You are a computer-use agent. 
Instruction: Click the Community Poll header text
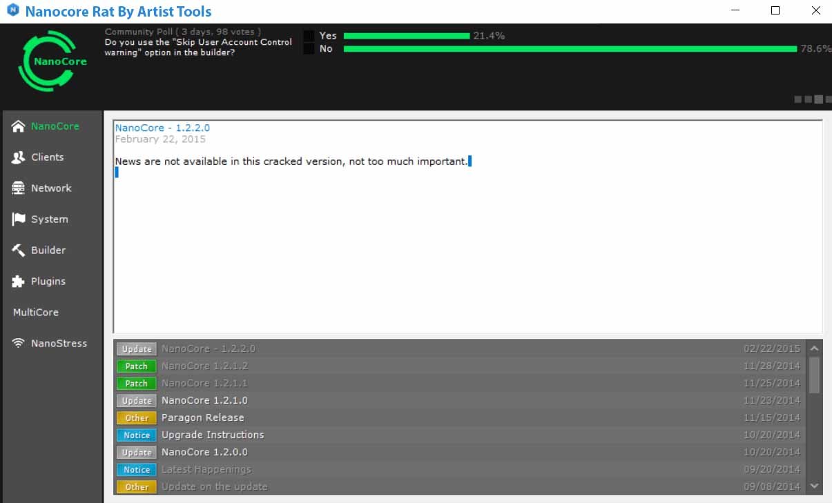(x=183, y=32)
